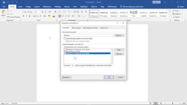The width and height of the screenshot is (187, 105).
Task: Open the MathType ribbon tab
Action: [84, 7]
